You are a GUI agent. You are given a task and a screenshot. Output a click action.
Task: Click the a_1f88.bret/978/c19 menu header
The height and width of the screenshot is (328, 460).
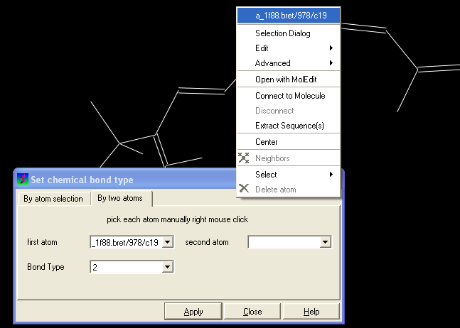point(289,15)
